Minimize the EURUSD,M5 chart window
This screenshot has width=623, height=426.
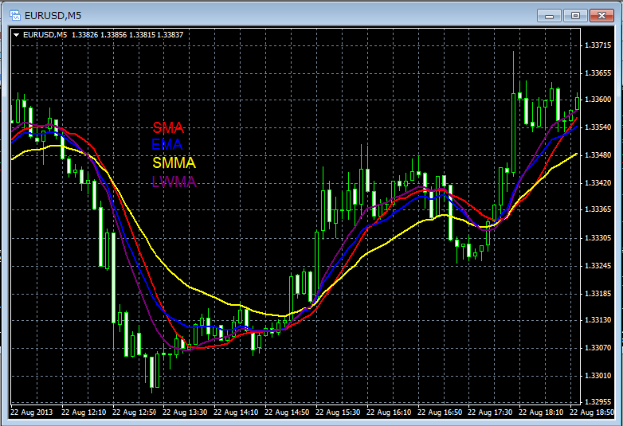pyautogui.click(x=550, y=14)
